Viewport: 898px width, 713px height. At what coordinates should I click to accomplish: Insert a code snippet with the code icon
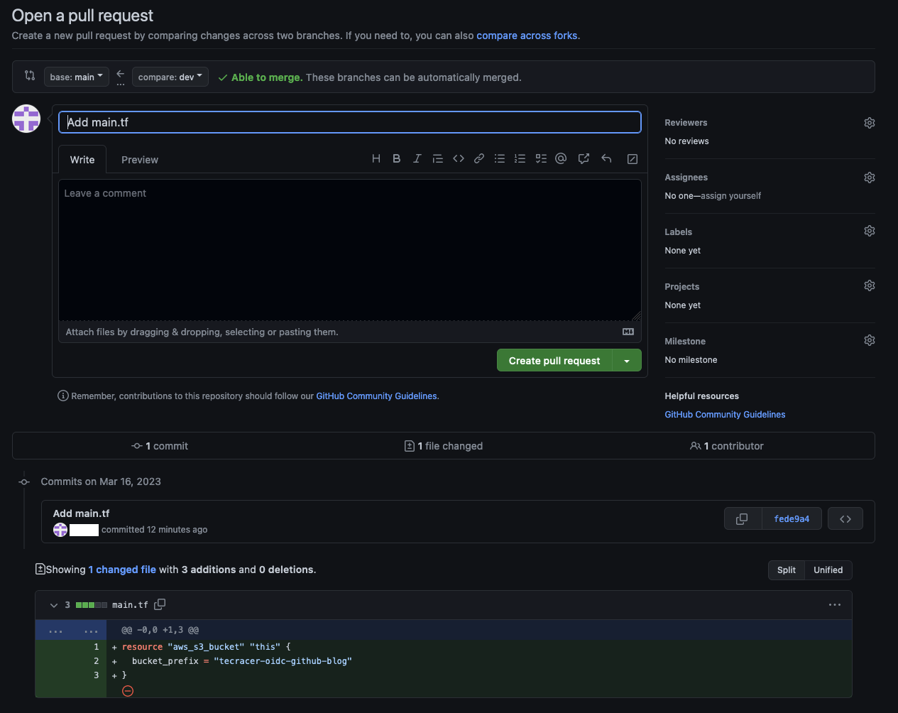tap(458, 158)
